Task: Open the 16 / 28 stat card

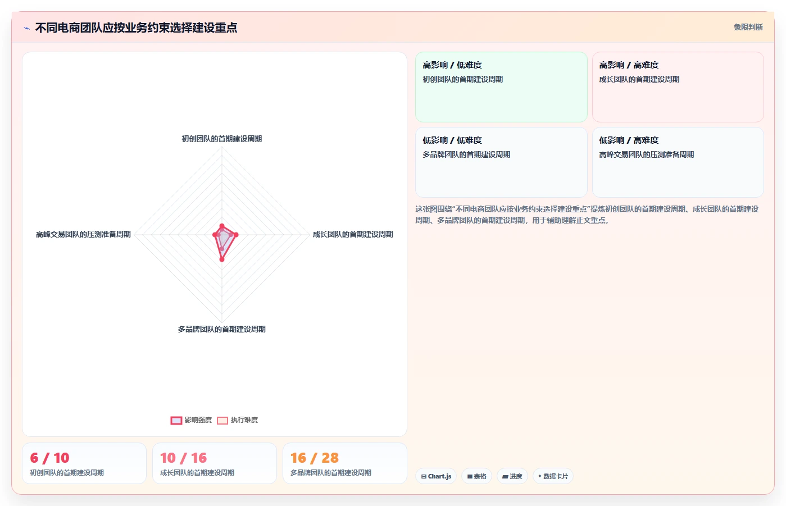Action: [345, 463]
